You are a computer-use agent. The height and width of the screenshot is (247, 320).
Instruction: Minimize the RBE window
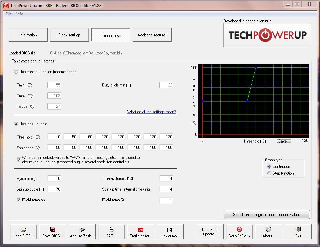(x=288, y=4)
